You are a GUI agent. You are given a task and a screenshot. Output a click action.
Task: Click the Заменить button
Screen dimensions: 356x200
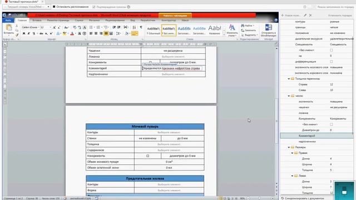[x=249, y=30]
